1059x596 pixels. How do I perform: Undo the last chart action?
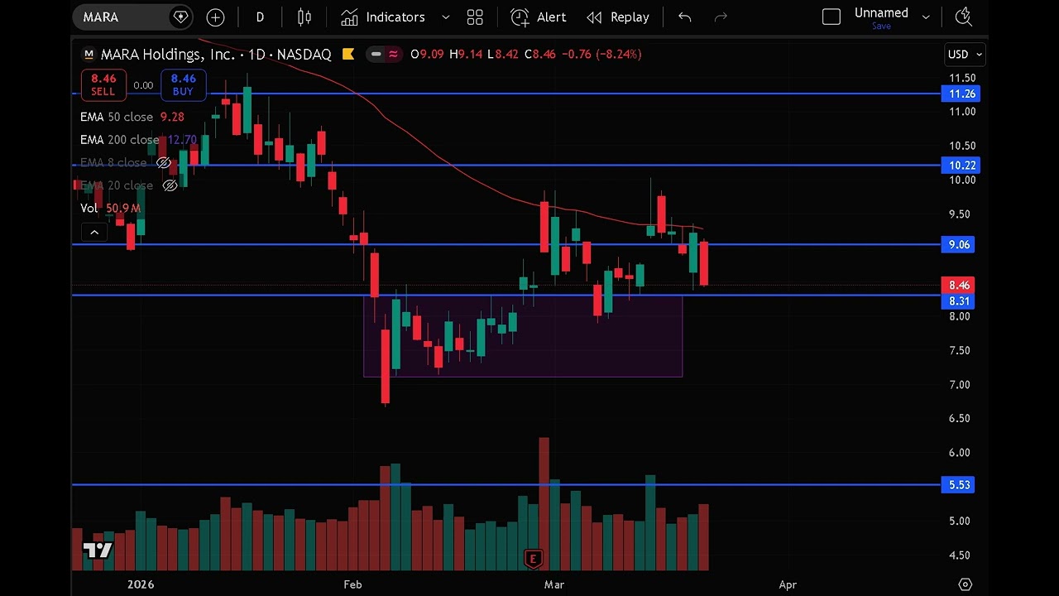(x=684, y=17)
